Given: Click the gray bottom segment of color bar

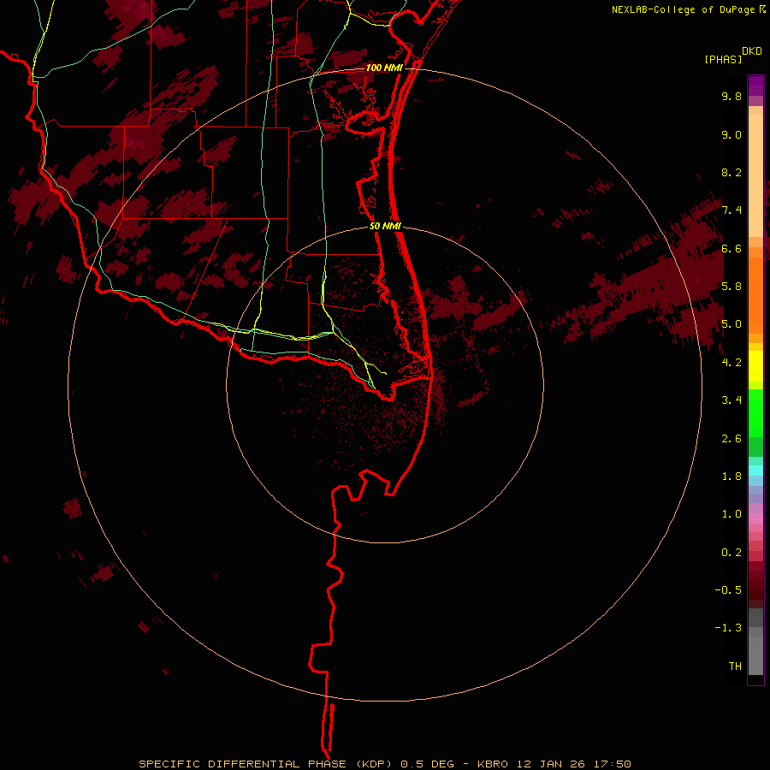Looking at the screenshot, I should click(x=755, y=652).
